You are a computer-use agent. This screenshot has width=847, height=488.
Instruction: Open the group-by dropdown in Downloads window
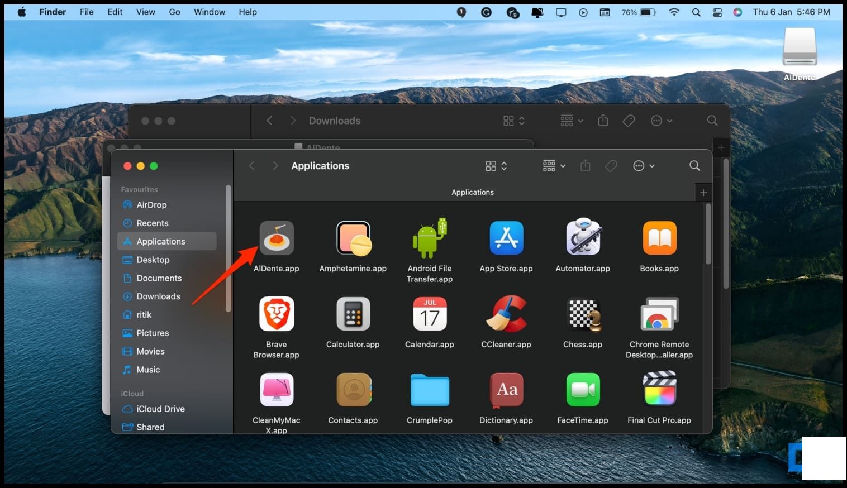coord(572,121)
